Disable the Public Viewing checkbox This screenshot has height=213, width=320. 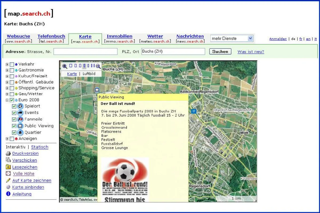coord(14,126)
